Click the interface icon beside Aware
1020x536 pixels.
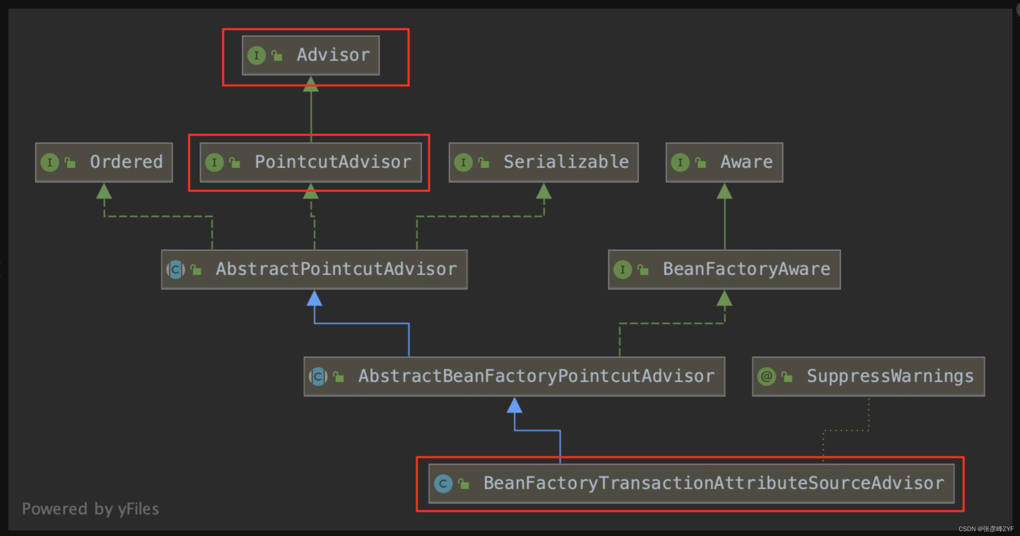pyautogui.click(x=680, y=162)
